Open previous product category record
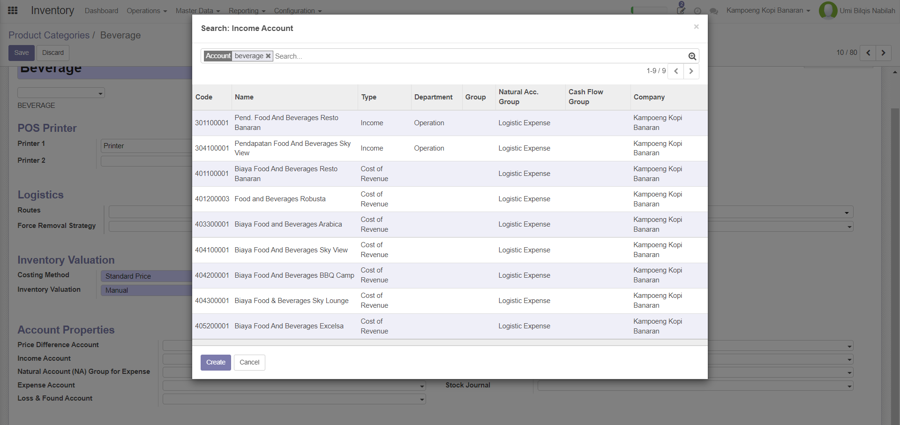 (868, 53)
